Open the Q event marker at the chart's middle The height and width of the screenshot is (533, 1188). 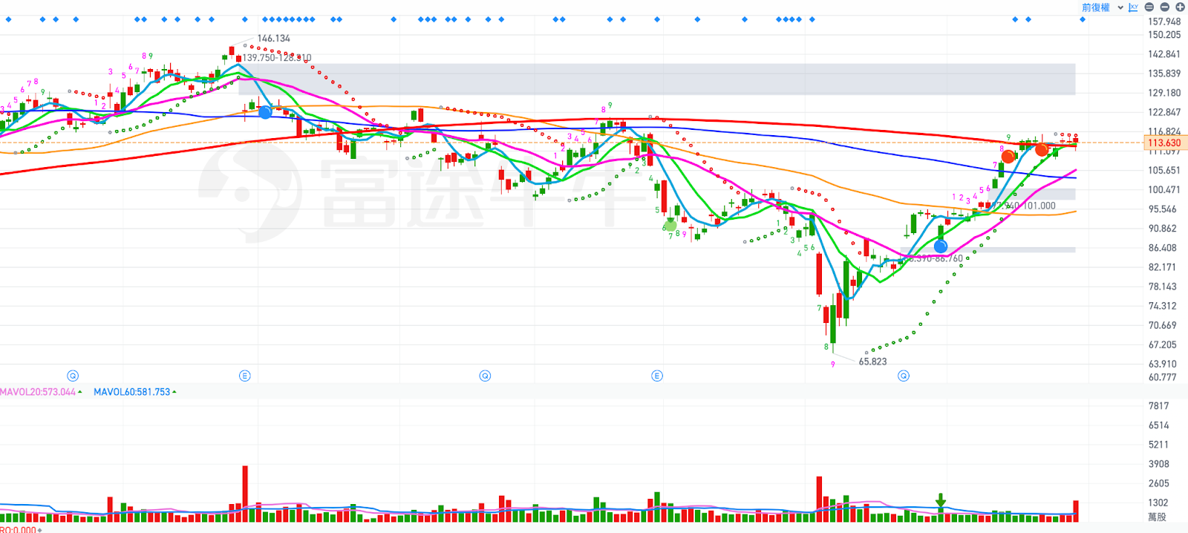point(485,376)
